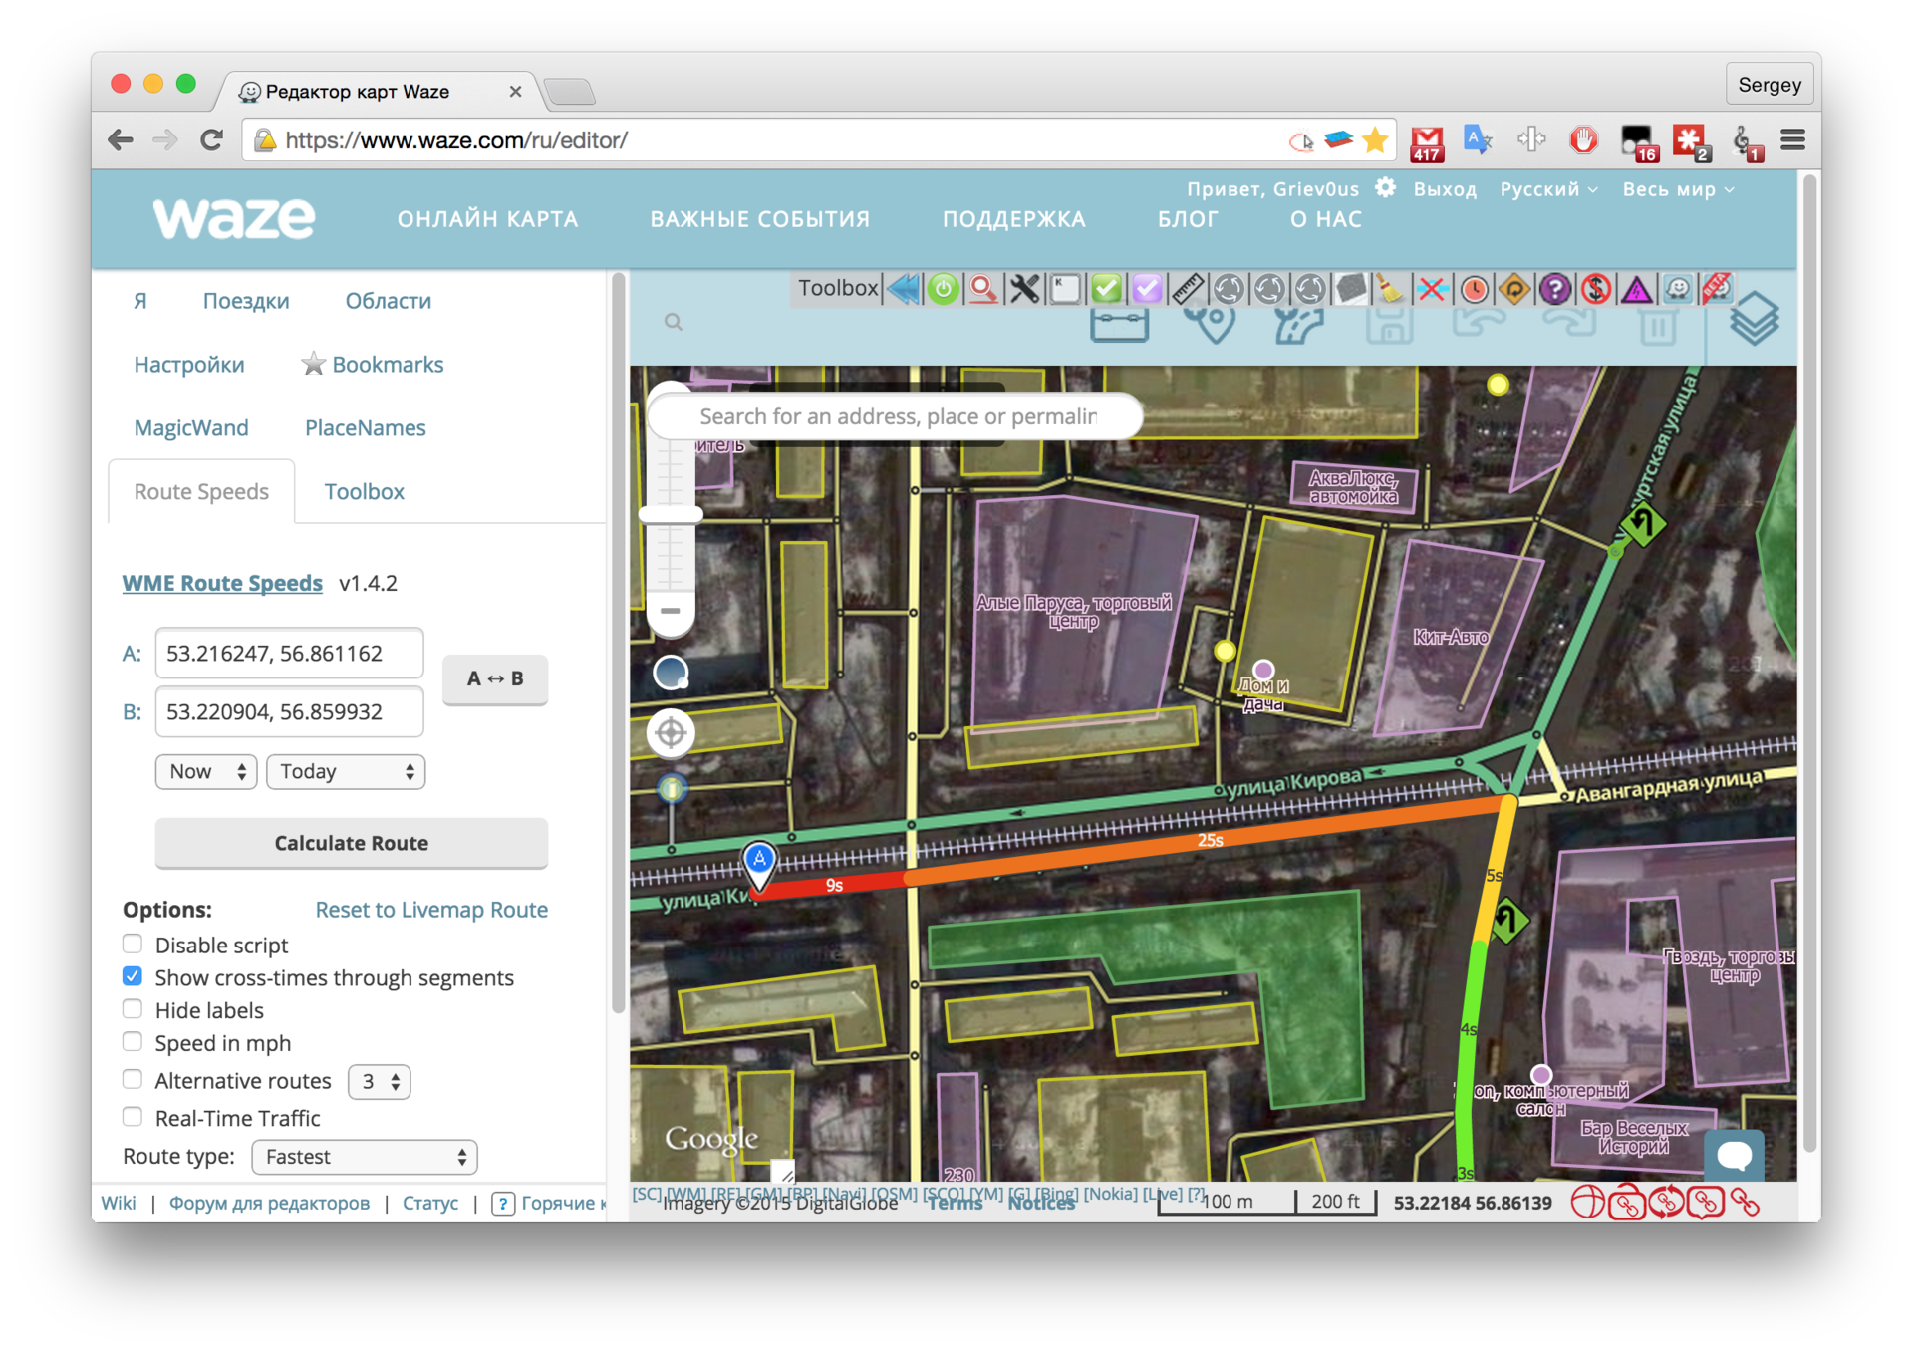The width and height of the screenshot is (1913, 1353).
Task: Enable Speed in mph checkbox
Action: tap(133, 1041)
